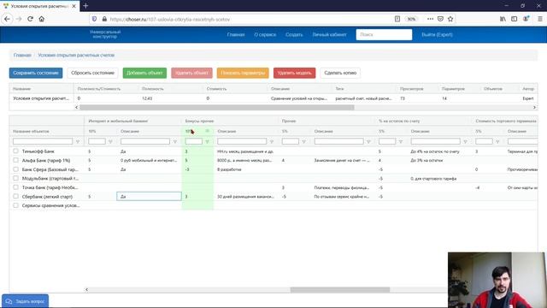Tick the Точка банк checkbox
This screenshot has width=547, height=308.
coord(15,187)
